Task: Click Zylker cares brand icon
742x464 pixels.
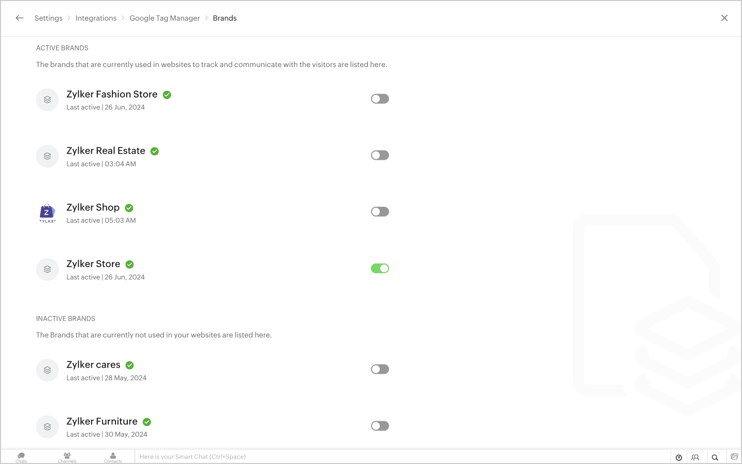Action: (x=47, y=370)
